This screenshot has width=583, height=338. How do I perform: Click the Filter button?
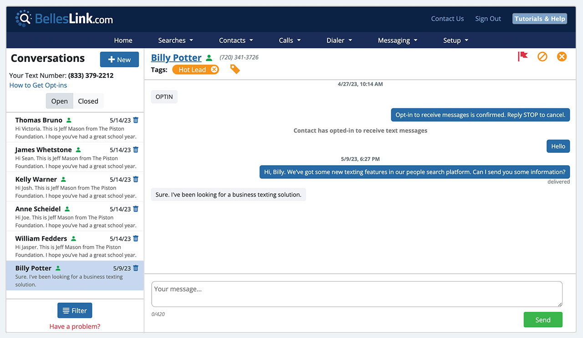pos(75,310)
